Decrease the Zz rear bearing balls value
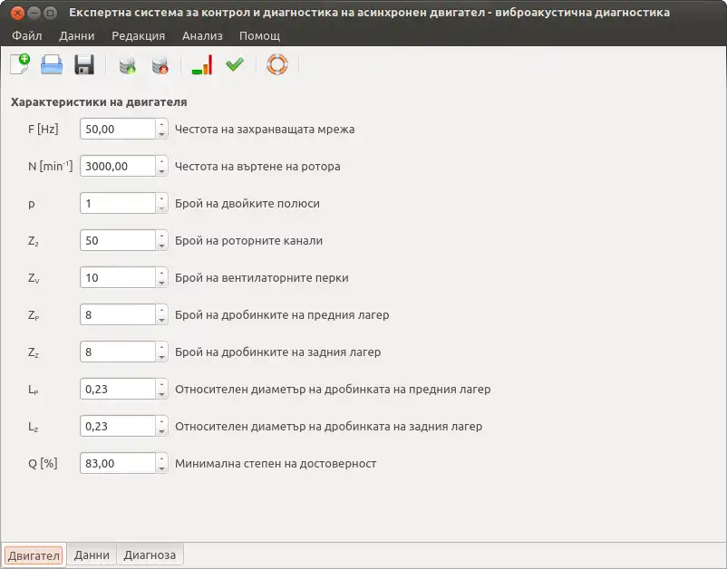Image resolution: width=727 pixels, height=569 pixels. pyautogui.click(x=161, y=357)
